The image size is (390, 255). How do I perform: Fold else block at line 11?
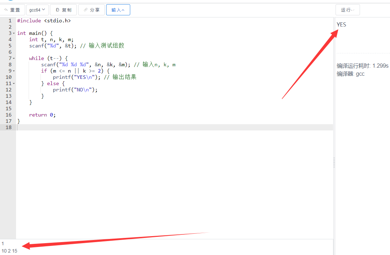pos(14,83)
